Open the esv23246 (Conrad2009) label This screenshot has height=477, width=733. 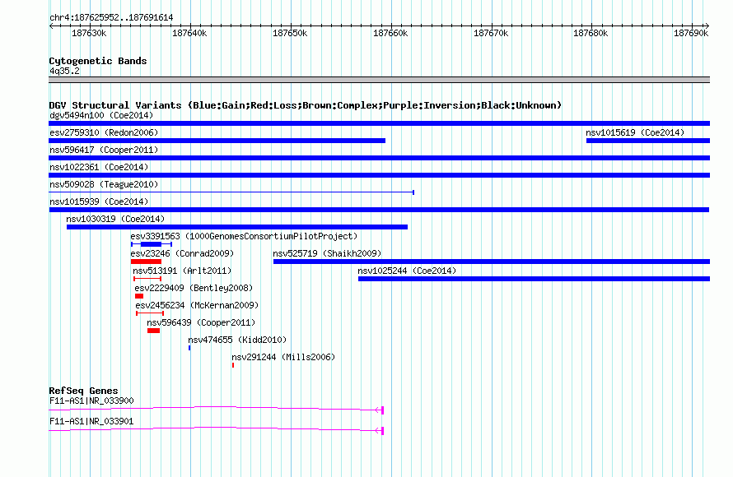182,253
